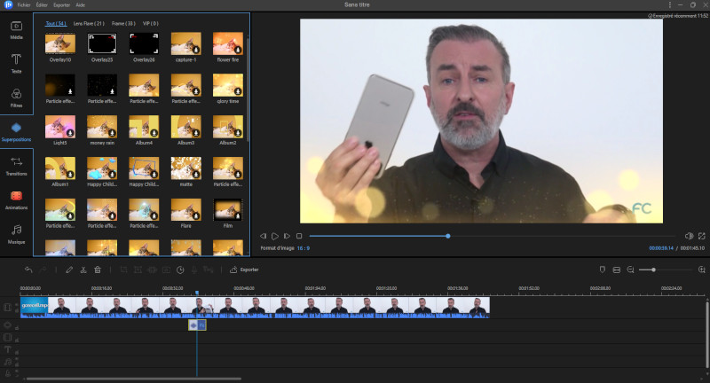
Task: Open the Texte panel
Action: [16, 62]
